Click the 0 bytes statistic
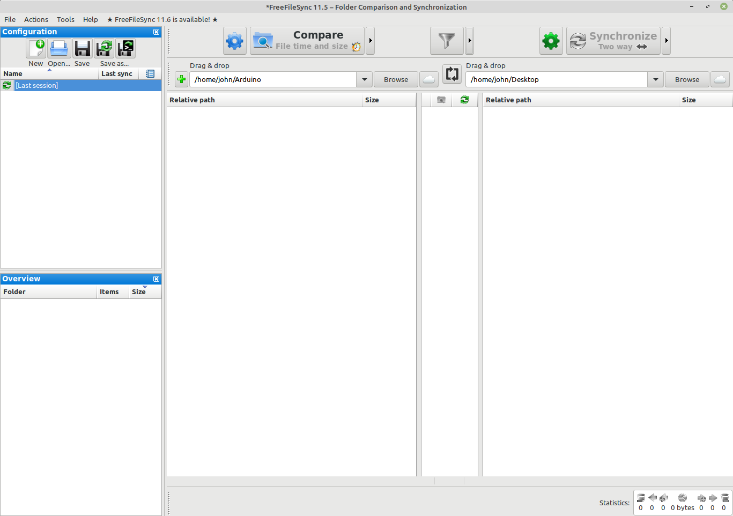The image size is (733, 516). [683, 507]
